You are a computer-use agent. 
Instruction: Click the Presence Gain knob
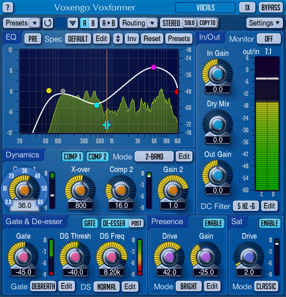pos(206,257)
